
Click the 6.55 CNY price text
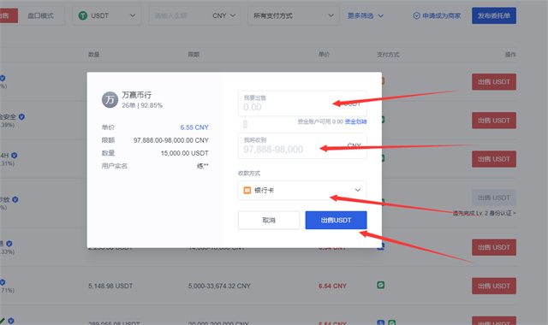pyautogui.click(x=194, y=127)
